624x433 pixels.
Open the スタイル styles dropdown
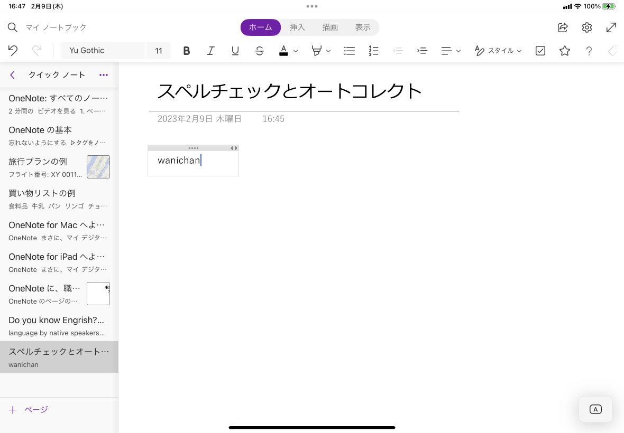[x=498, y=51]
